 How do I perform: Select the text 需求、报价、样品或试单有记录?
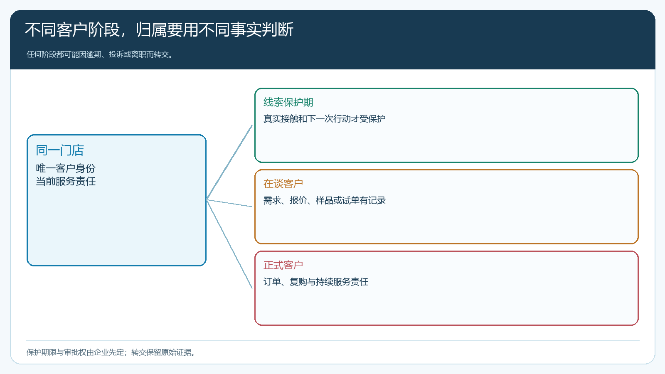(324, 200)
